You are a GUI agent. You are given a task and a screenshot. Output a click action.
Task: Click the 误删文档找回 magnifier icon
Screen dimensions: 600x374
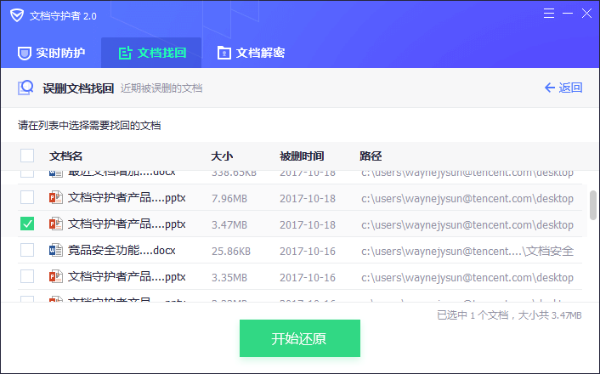[25, 88]
